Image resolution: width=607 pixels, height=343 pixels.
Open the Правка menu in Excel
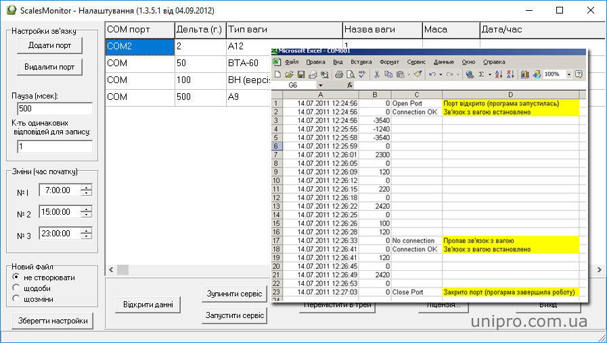coord(315,62)
